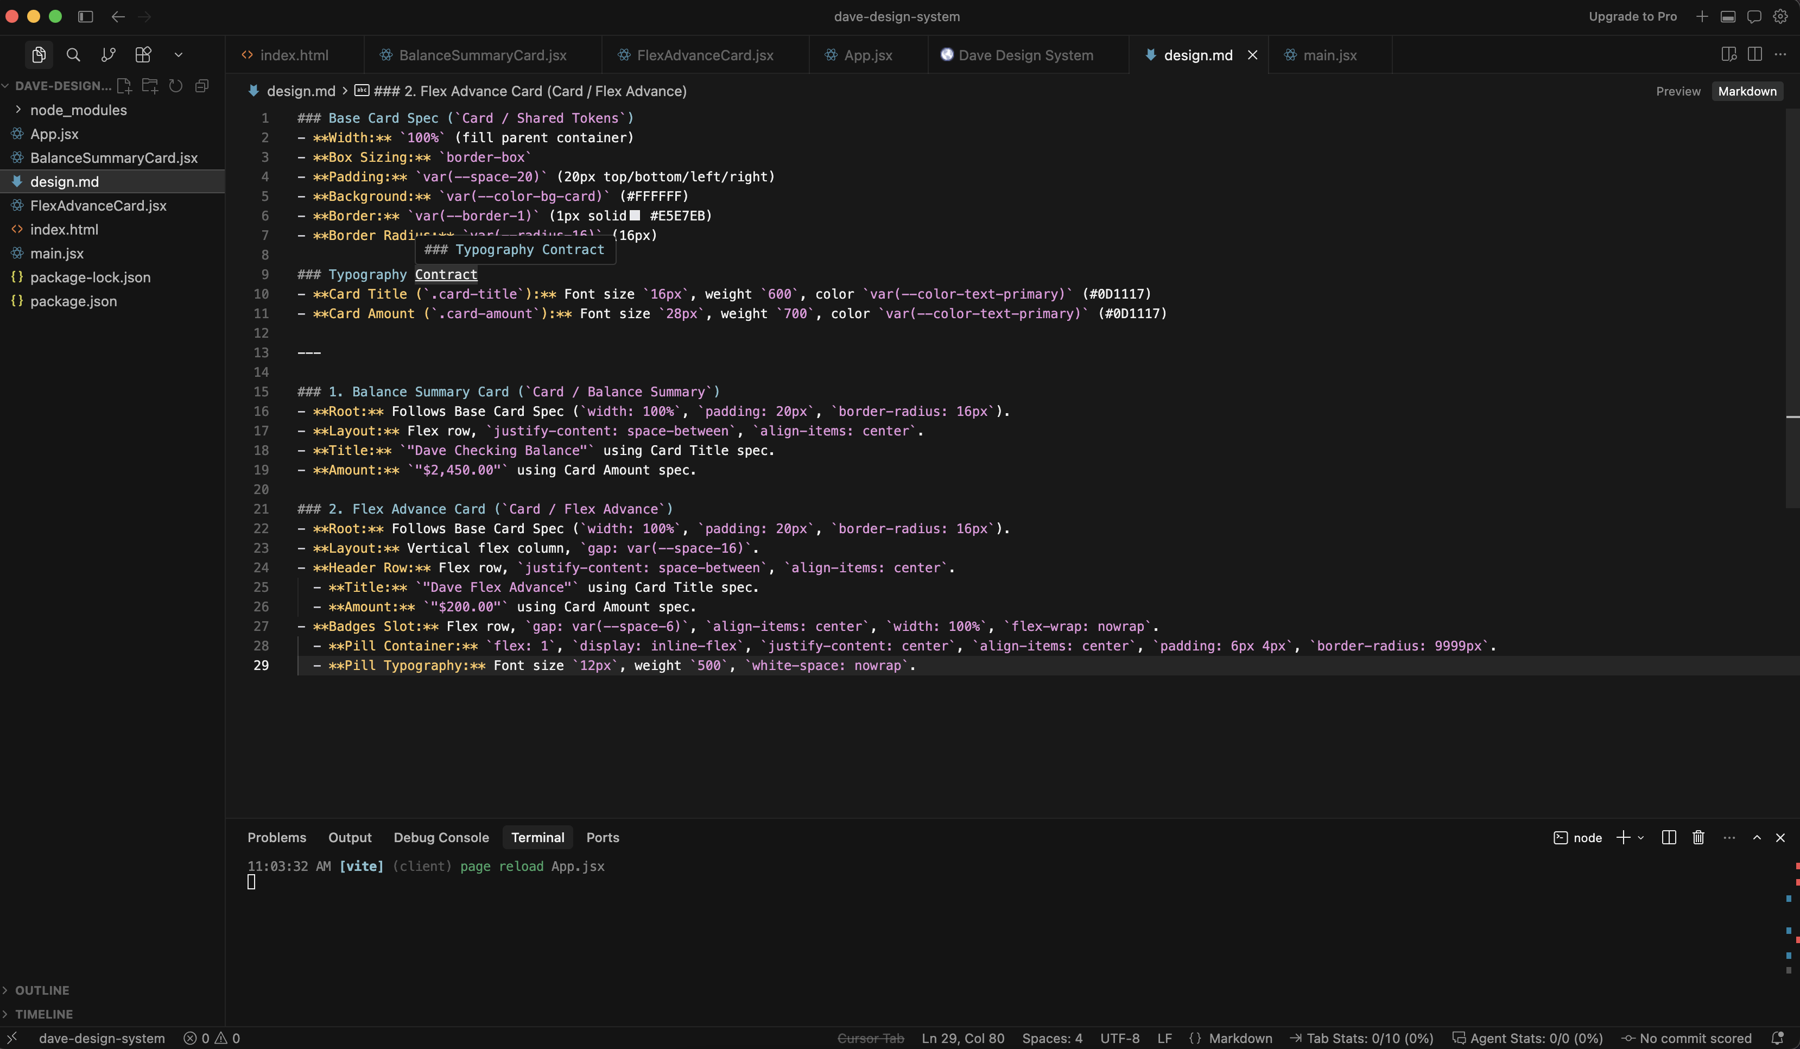This screenshot has width=1800, height=1049.
Task: Click the #E5E7EB color swatch
Action: coord(634,216)
